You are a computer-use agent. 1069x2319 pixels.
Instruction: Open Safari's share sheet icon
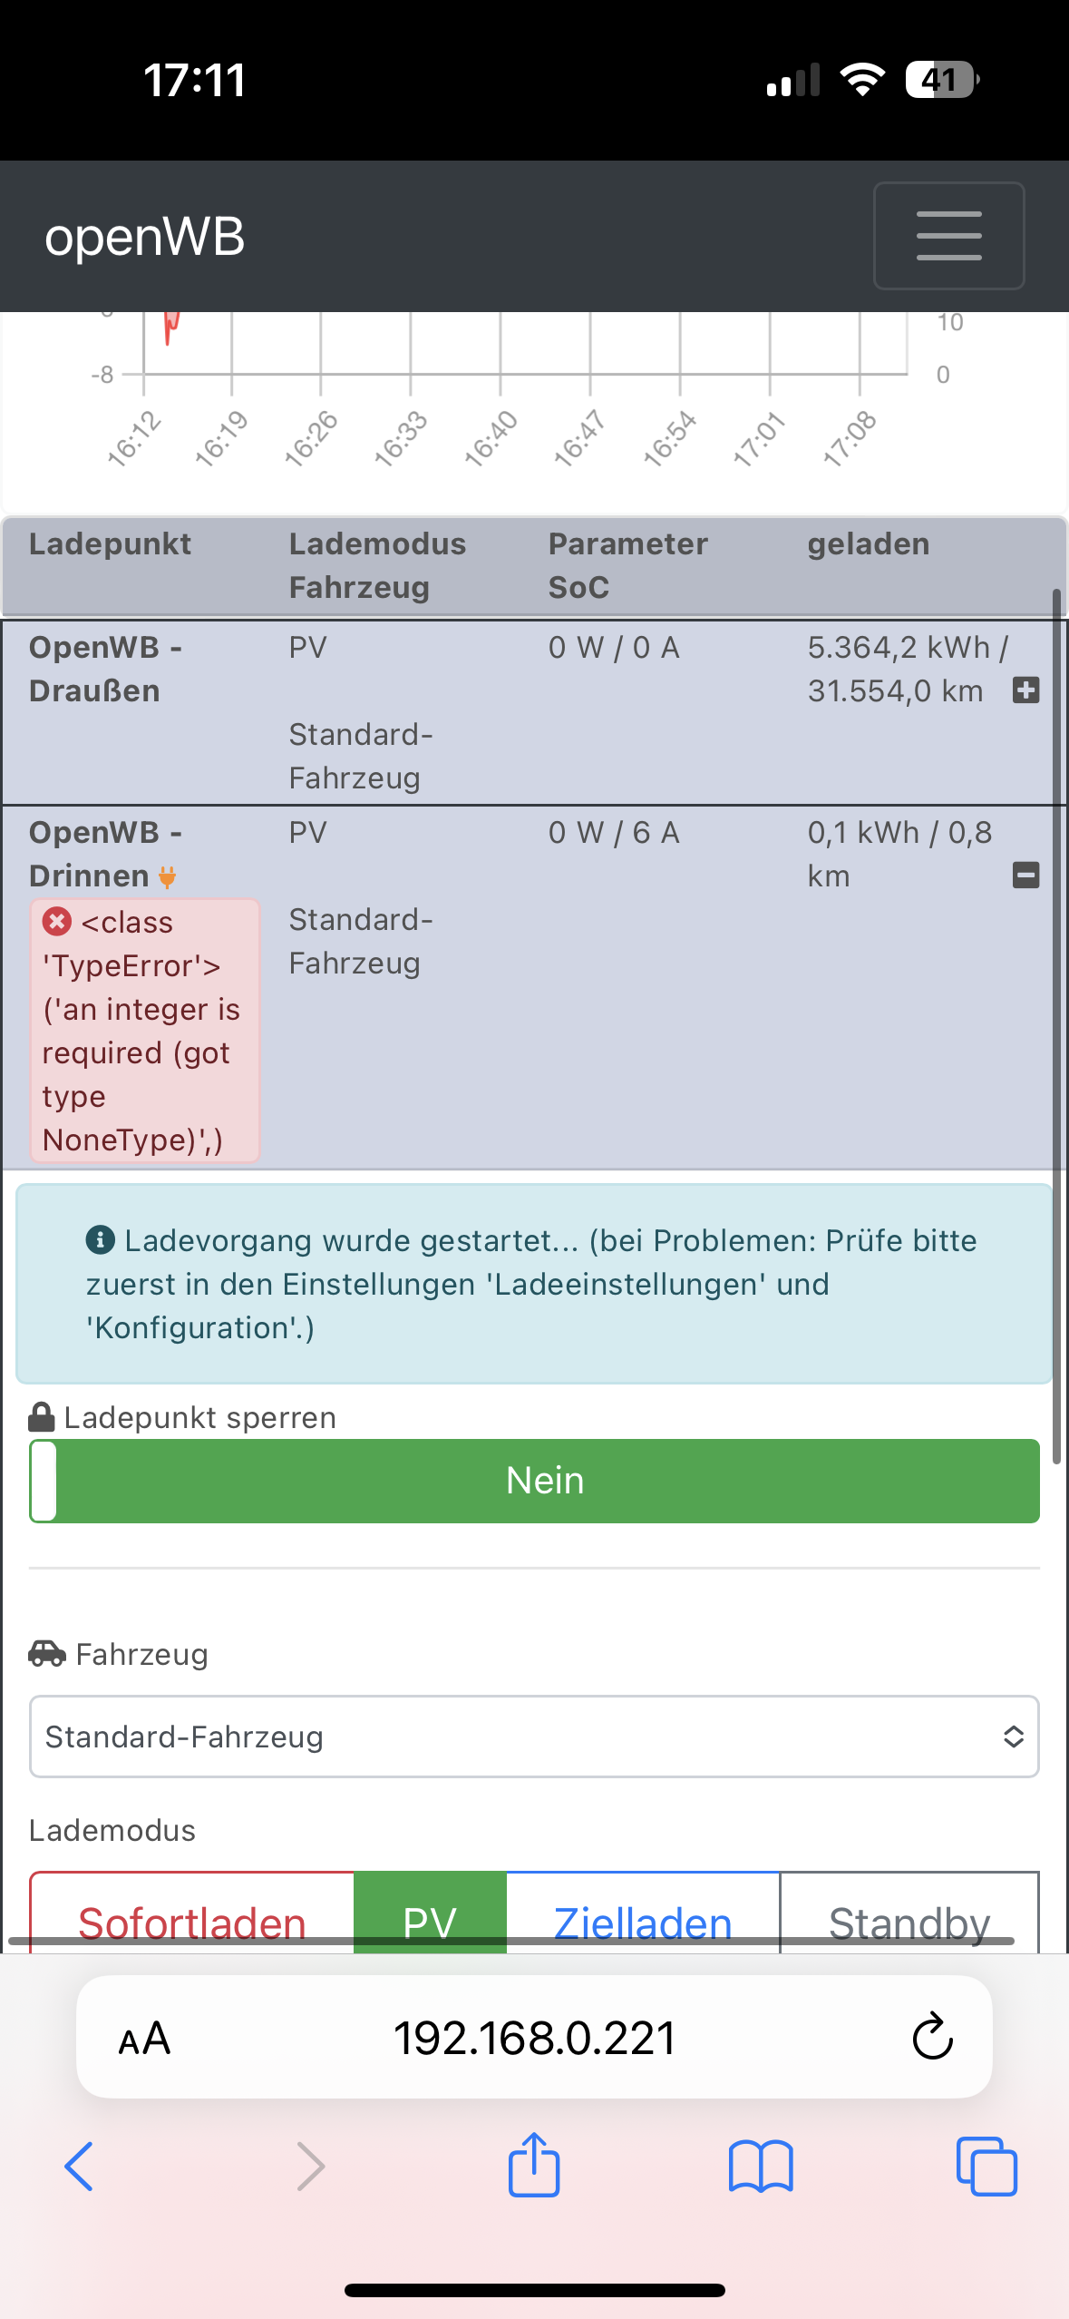pos(534,2165)
